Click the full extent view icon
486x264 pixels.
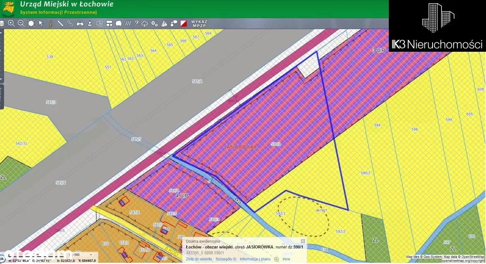tap(31, 23)
